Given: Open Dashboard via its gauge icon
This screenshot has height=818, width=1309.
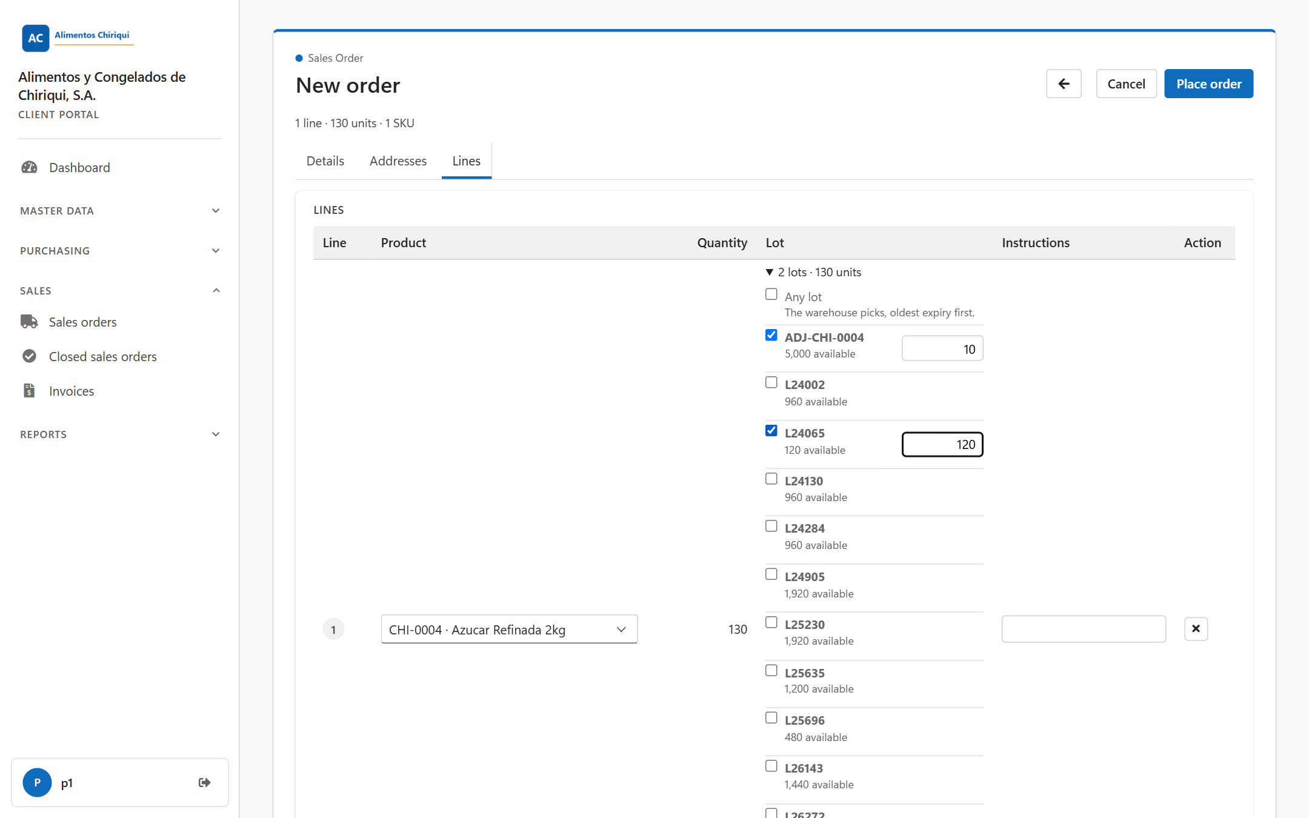Looking at the screenshot, I should point(29,167).
